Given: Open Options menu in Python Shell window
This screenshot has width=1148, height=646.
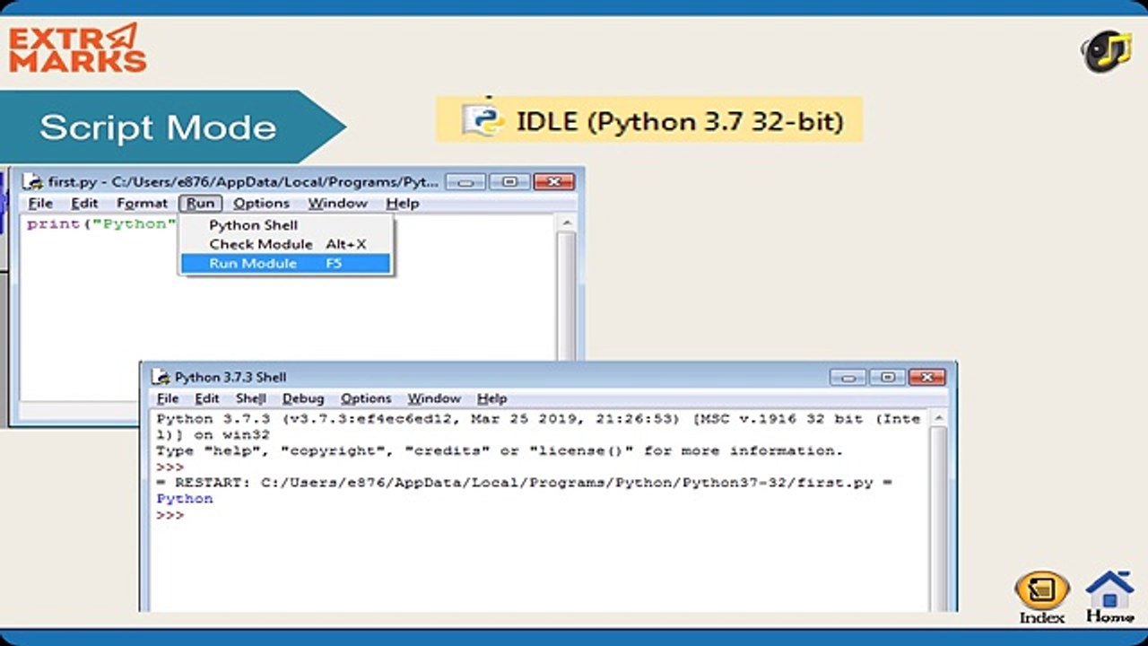Looking at the screenshot, I should [366, 398].
